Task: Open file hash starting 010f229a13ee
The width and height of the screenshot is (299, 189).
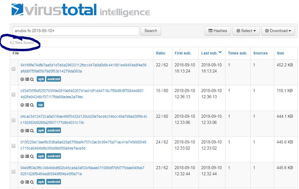Action: pos(83,145)
